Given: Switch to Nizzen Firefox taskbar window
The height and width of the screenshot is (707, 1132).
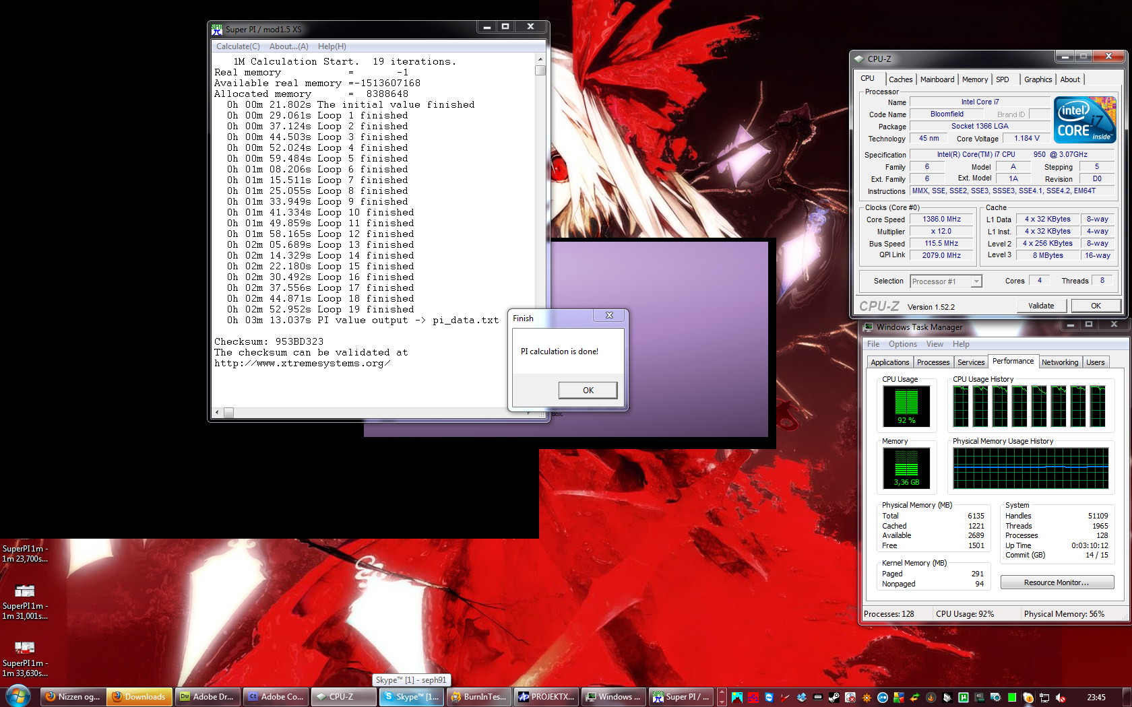Looking at the screenshot, I should click(x=73, y=697).
